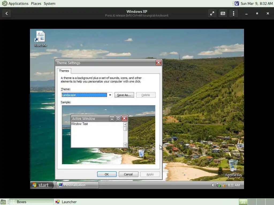The width and height of the screenshot is (274, 205).
Task: Click the theme sample preview image
Action: point(109,135)
